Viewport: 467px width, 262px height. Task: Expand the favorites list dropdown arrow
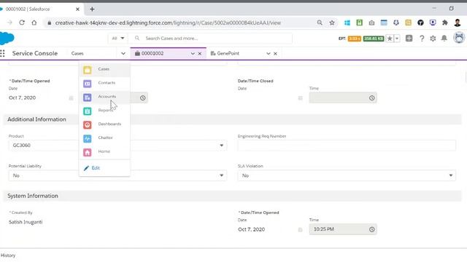397,39
